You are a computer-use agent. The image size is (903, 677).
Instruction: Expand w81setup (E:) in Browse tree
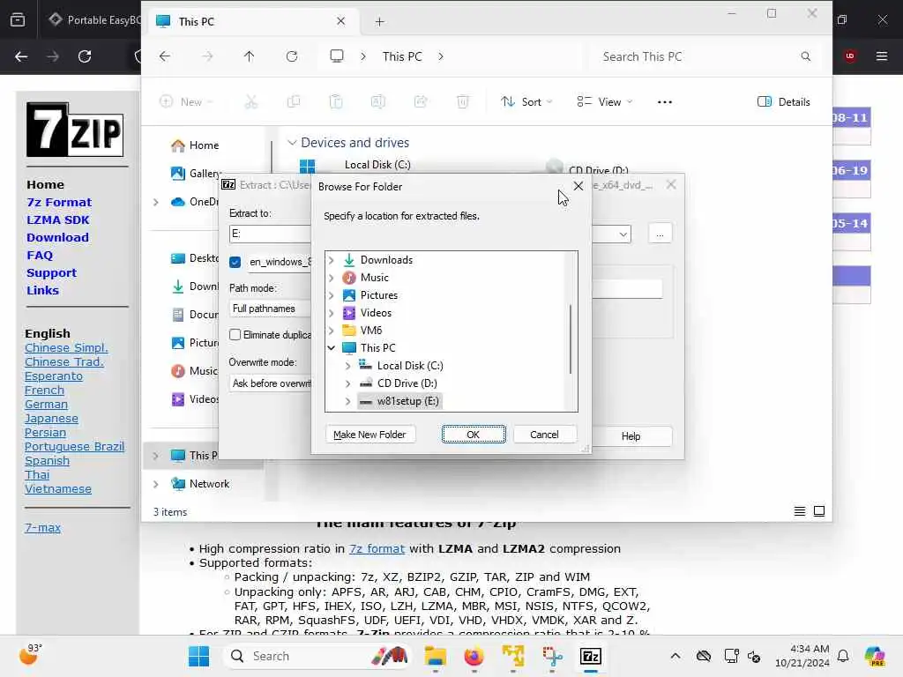pos(347,401)
